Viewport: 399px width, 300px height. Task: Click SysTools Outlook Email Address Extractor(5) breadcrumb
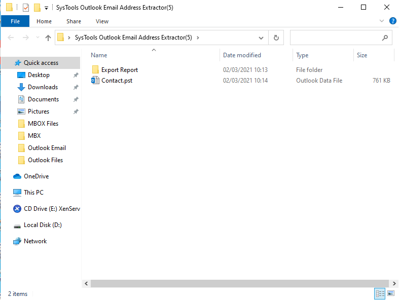coord(133,37)
